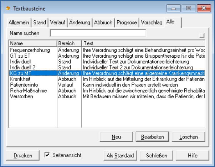Viewport: 215px width, 167px height.
Task: Switch to the Allgemein tab
Action: 19,22
